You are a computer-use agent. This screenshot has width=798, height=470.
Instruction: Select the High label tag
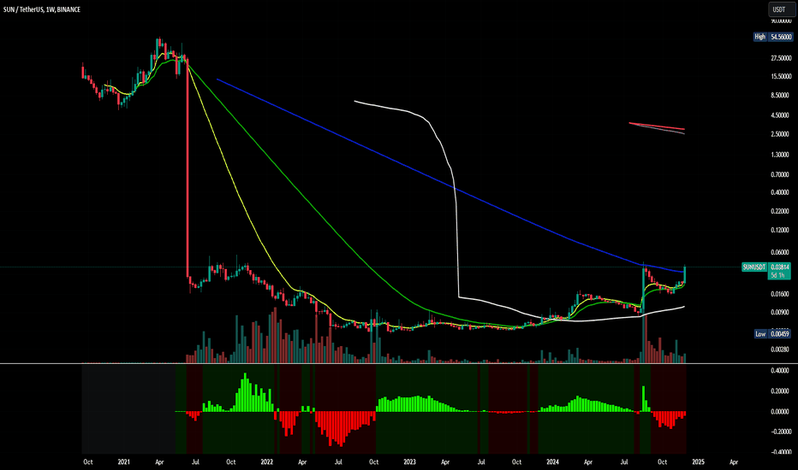coord(759,37)
